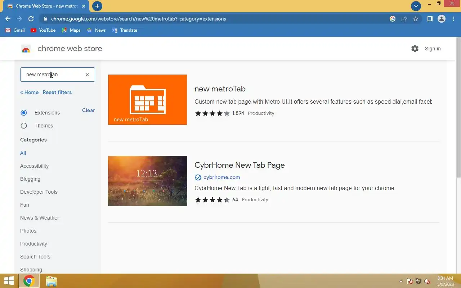Open the YouTube bookmark
461x288 pixels.
click(x=43, y=30)
